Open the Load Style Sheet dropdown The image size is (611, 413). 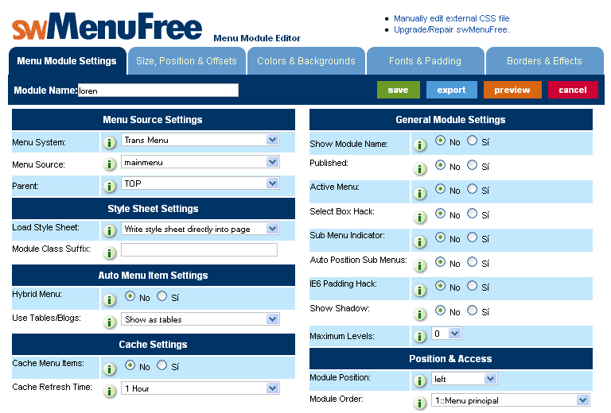point(200,229)
